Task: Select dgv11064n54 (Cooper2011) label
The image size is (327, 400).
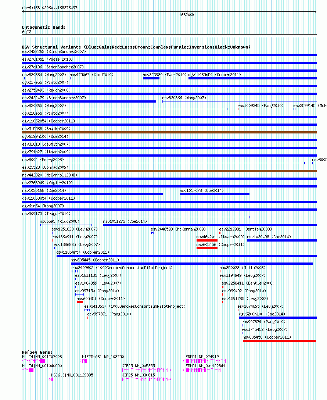Action: click(83, 252)
